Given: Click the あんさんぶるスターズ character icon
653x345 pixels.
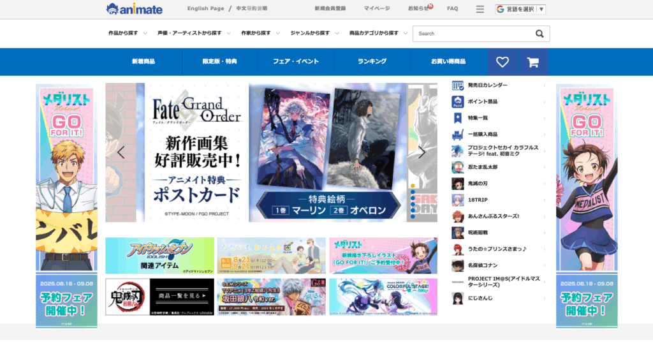Looking at the screenshot, I should tap(458, 216).
